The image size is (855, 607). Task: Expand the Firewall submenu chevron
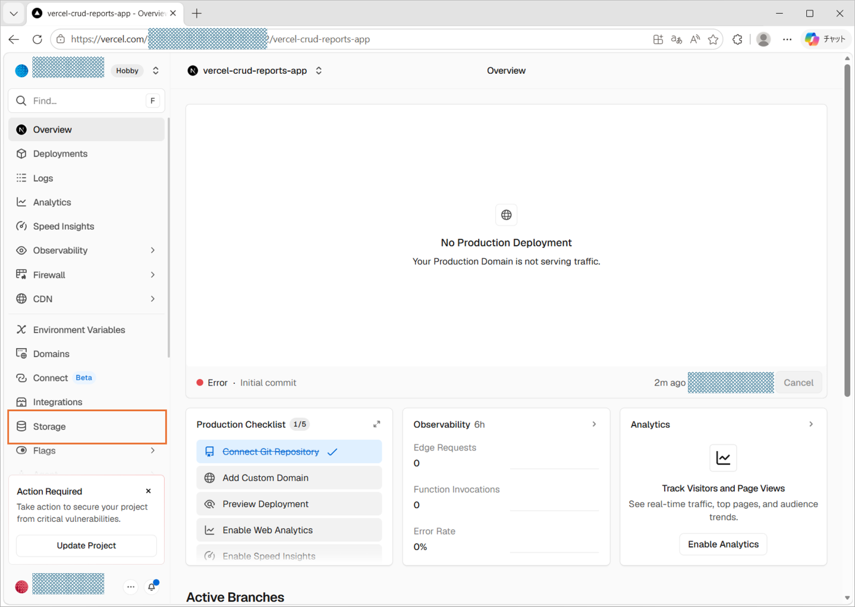point(153,275)
